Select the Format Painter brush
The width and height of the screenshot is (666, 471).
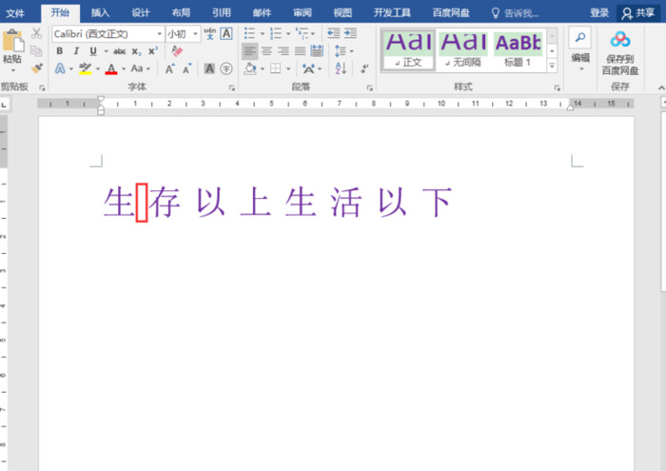[36, 68]
